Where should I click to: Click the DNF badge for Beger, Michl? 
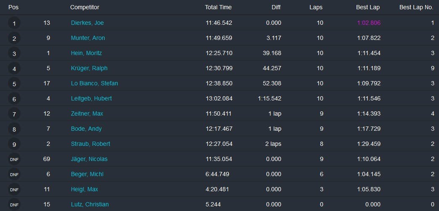pos(14,174)
